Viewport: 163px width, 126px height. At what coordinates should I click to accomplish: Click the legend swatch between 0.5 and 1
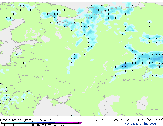tap(10, 123)
